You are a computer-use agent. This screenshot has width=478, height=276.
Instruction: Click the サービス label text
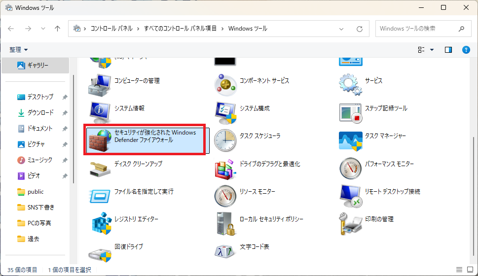point(373,81)
